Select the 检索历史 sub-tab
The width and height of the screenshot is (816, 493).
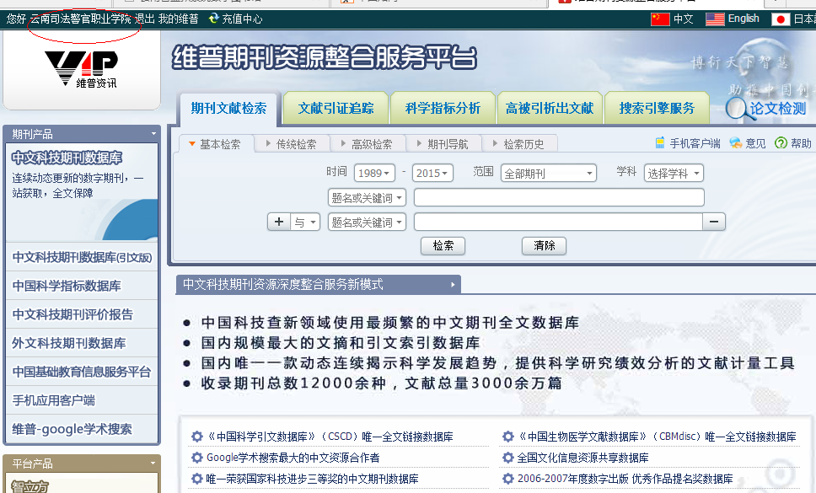(x=520, y=143)
